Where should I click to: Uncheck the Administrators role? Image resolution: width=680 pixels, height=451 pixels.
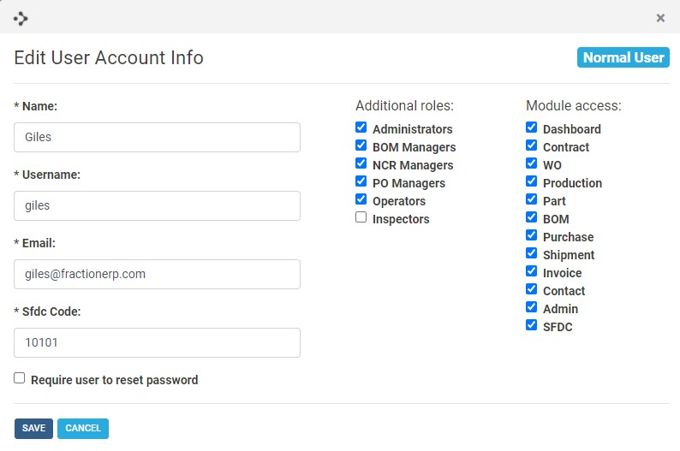click(361, 128)
